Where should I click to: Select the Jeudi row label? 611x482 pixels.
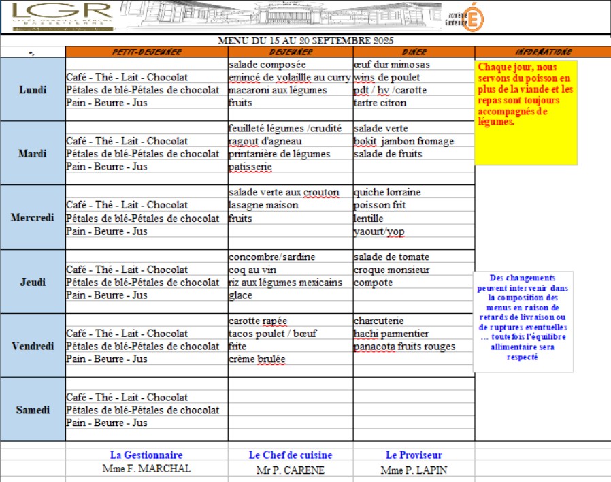[x=33, y=282]
